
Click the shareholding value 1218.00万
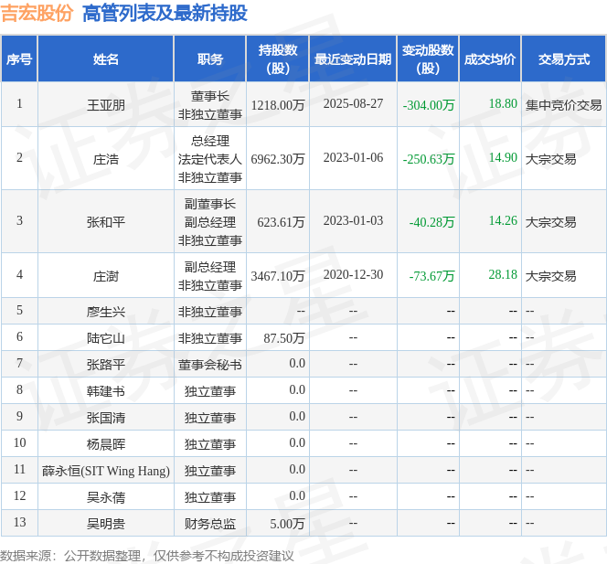click(278, 105)
